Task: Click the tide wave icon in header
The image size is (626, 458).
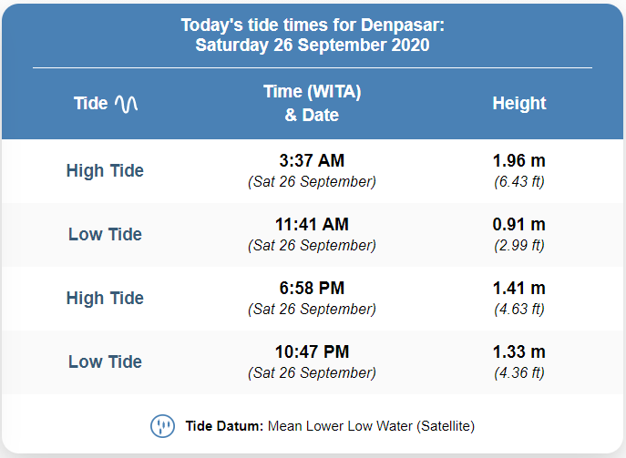Action: (126, 104)
